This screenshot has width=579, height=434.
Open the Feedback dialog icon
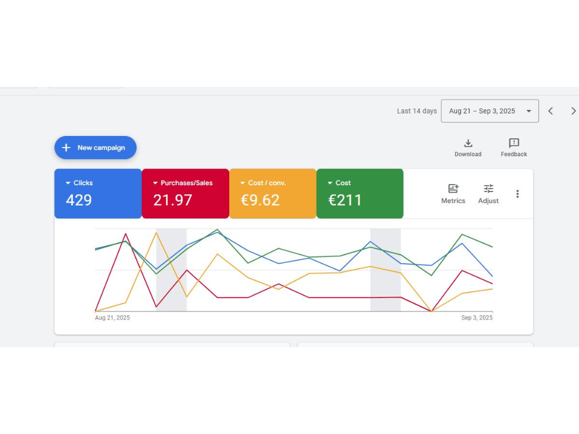513,144
